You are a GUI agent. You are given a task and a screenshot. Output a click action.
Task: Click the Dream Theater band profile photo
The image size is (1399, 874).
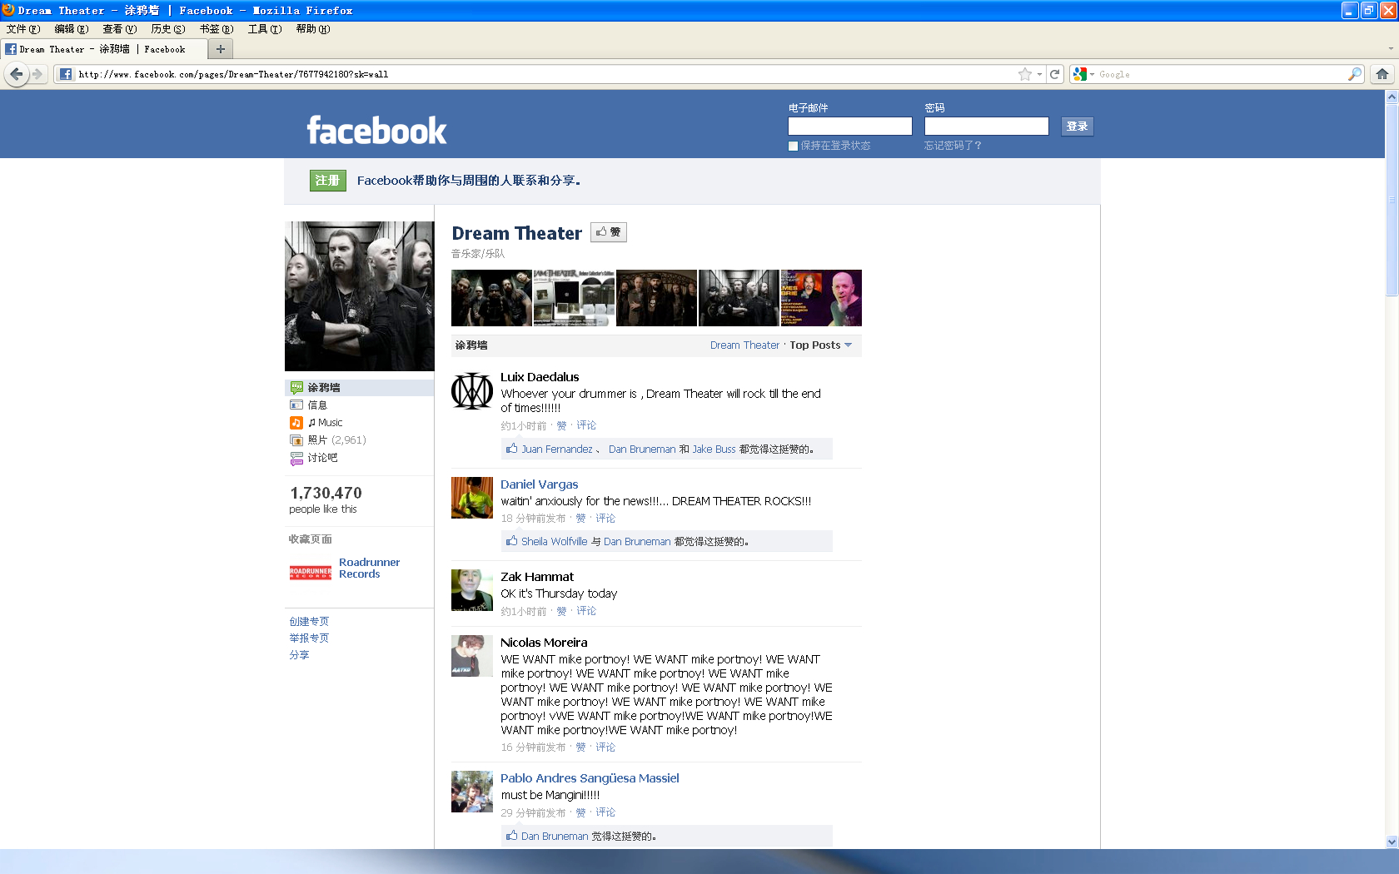pyautogui.click(x=360, y=296)
